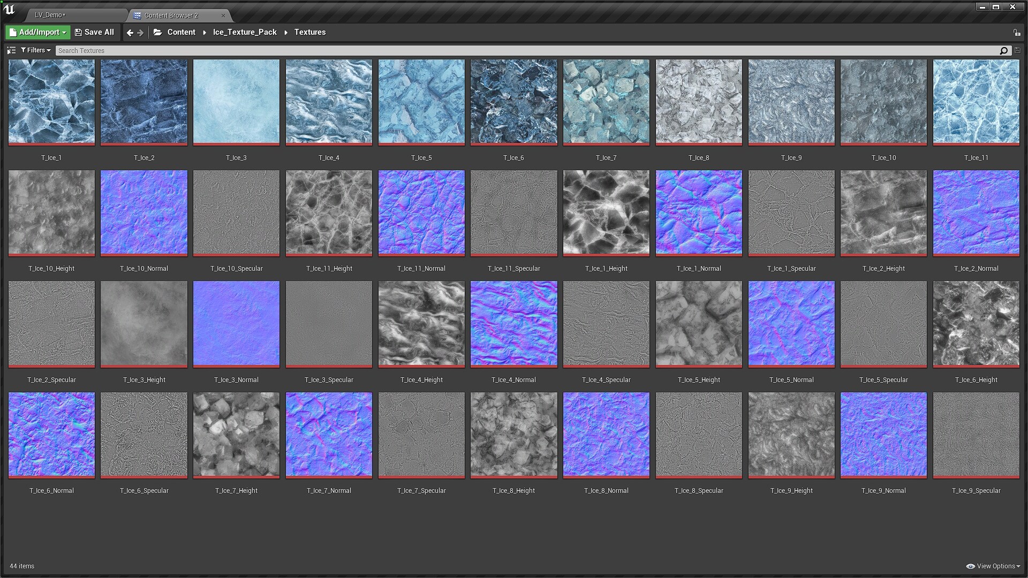Click the folder icon in the breadcrumb path
Viewport: 1028px width, 578px height.
(157, 32)
